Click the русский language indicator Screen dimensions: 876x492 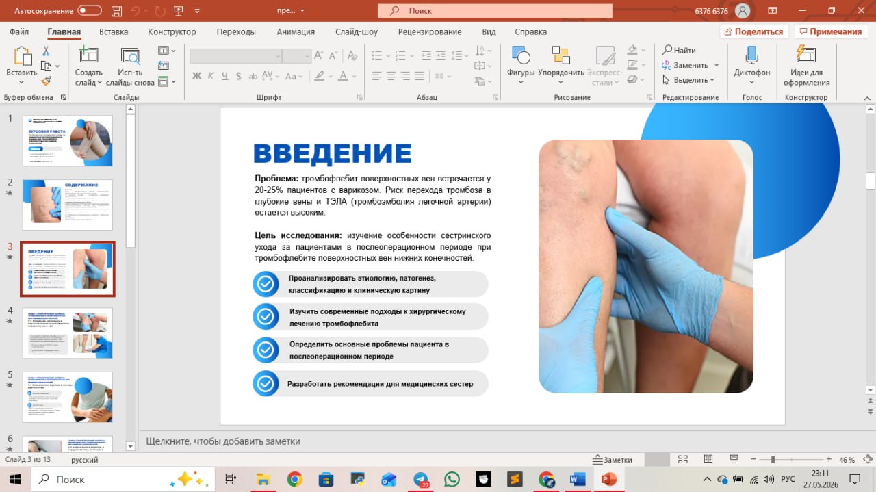85,460
